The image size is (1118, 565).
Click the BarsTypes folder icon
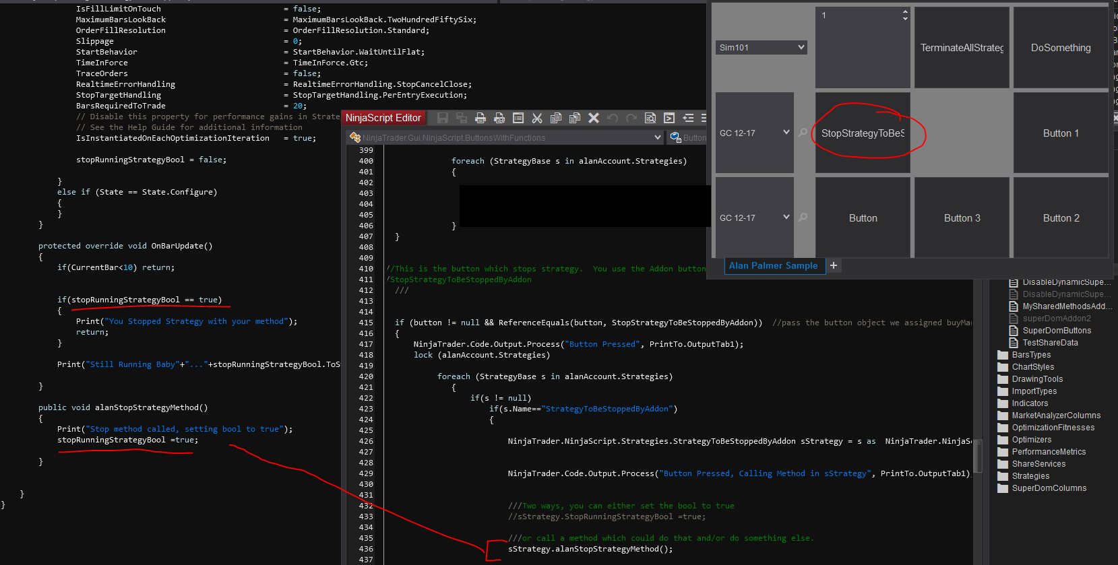(x=1003, y=355)
